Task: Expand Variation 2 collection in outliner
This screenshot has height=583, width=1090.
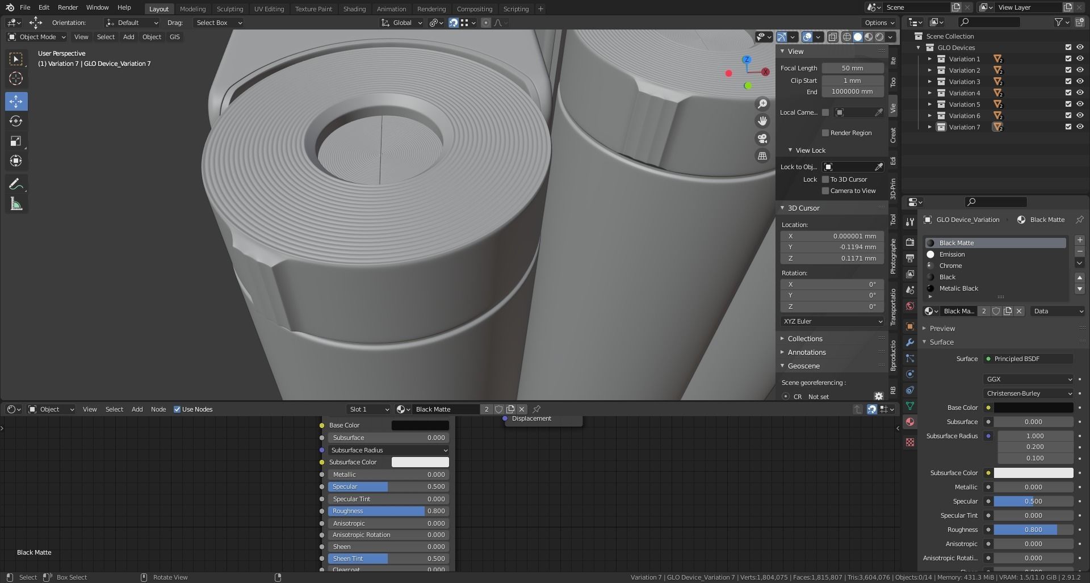Action: [929, 70]
